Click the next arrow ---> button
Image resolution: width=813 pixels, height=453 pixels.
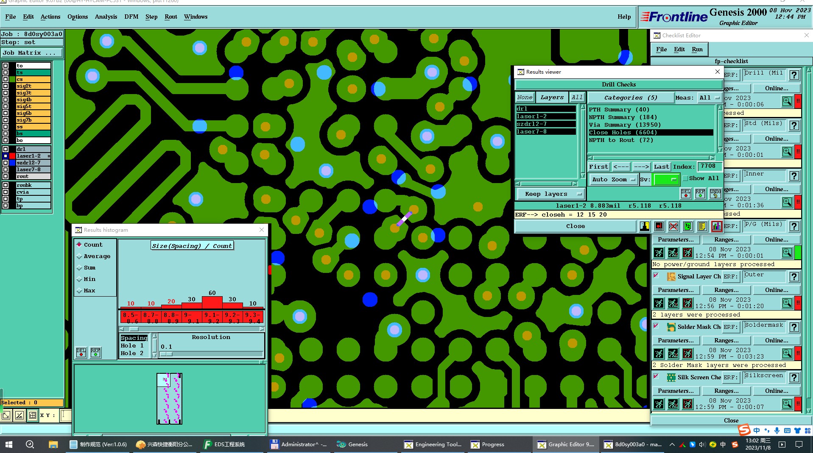click(x=641, y=167)
